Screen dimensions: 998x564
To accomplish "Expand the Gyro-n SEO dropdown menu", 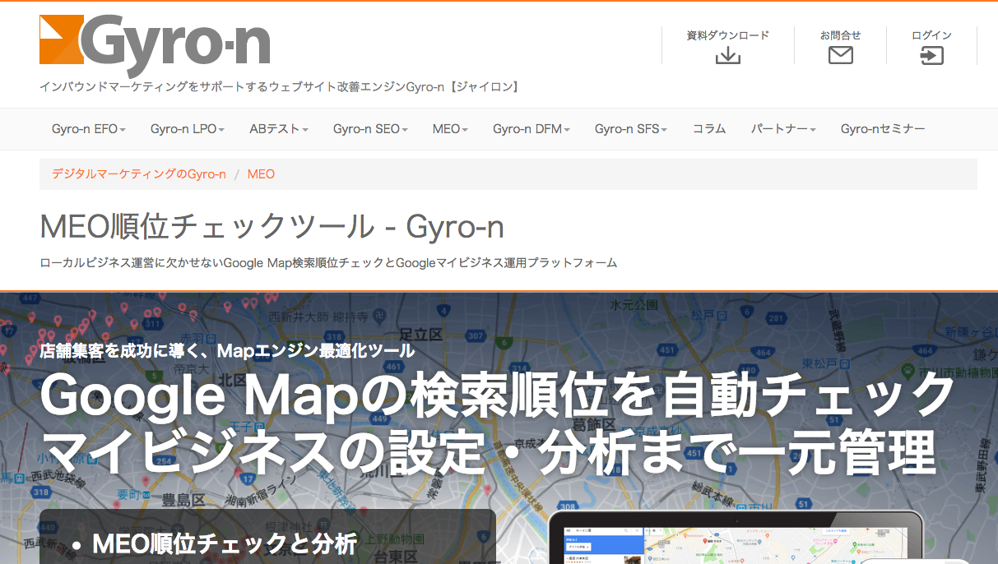I will coord(370,129).
